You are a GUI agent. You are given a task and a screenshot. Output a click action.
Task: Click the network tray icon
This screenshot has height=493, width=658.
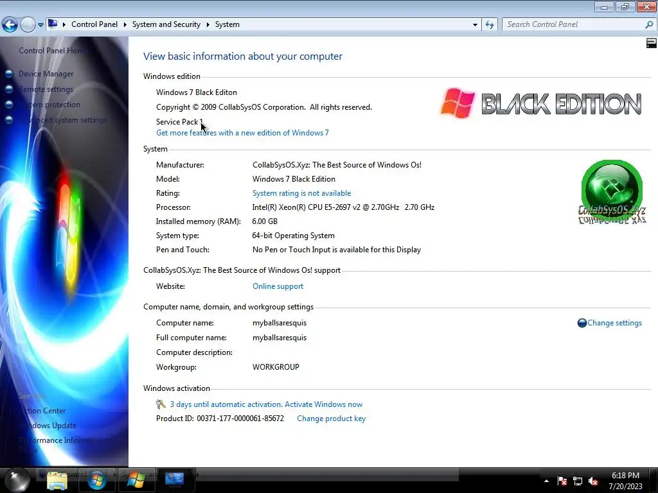click(x=578, y=481)
